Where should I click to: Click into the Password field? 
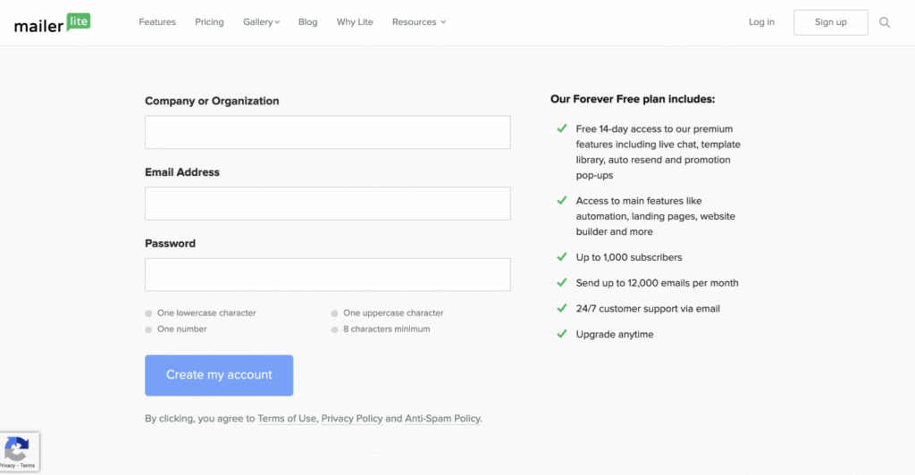coord(327,274)
